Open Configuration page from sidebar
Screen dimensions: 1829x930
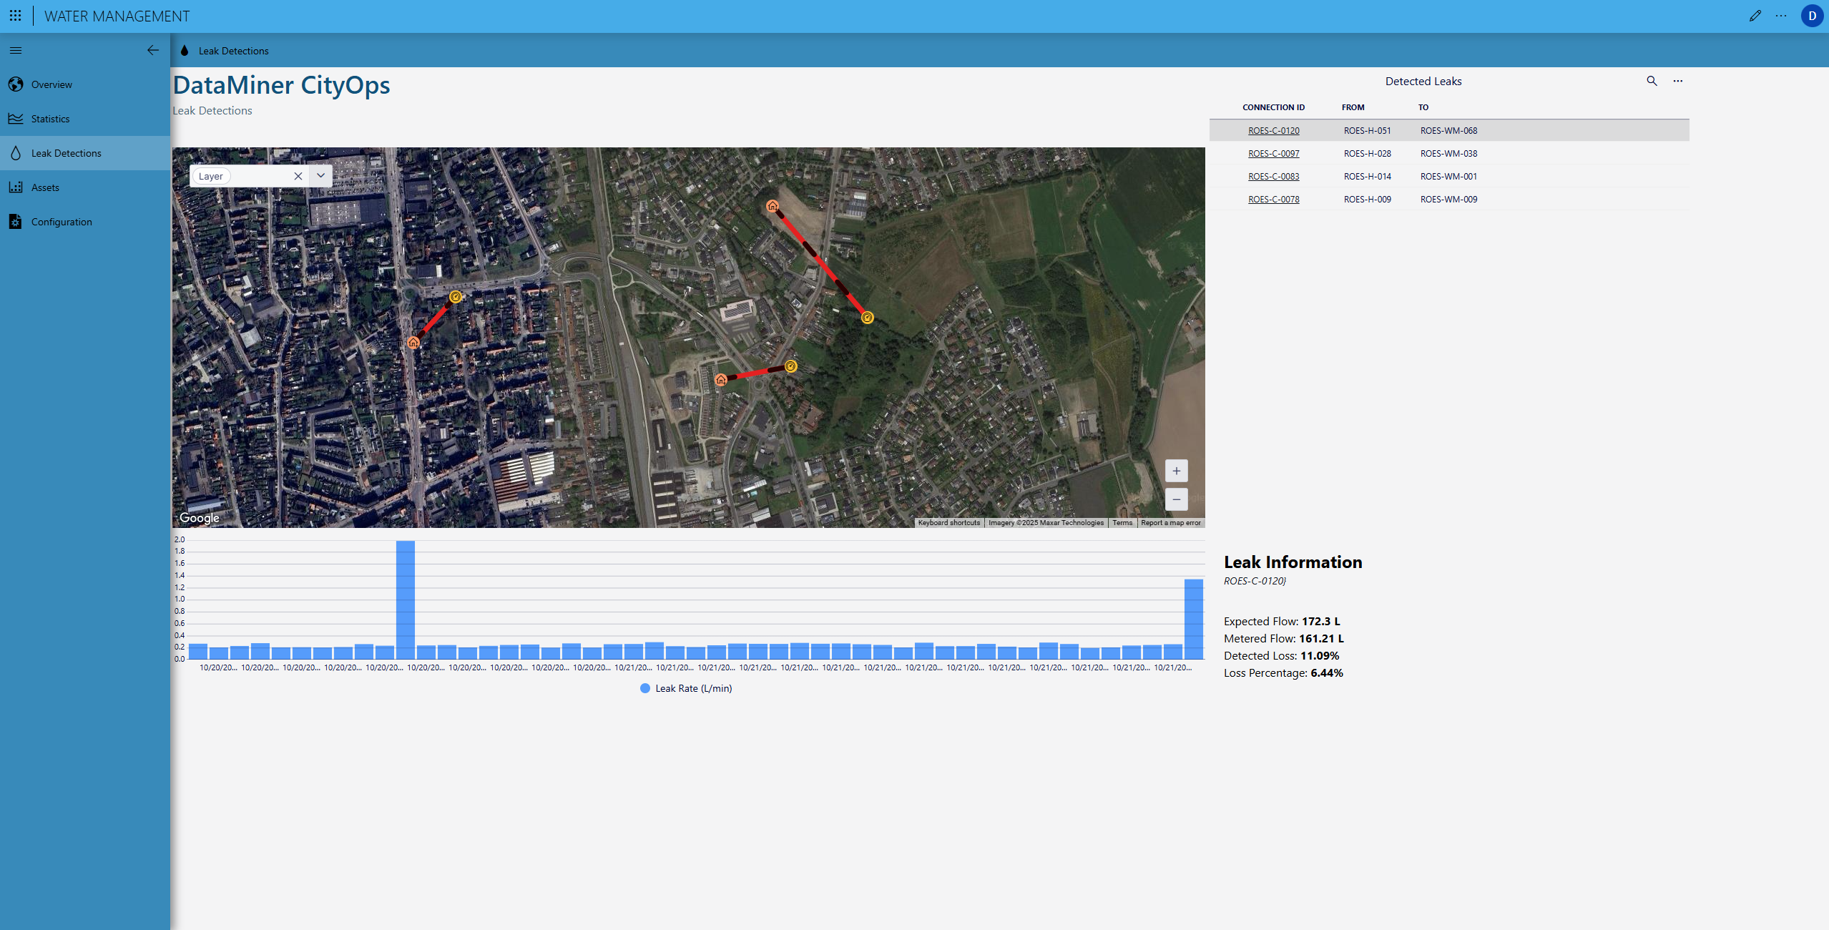tap(62, 222)
